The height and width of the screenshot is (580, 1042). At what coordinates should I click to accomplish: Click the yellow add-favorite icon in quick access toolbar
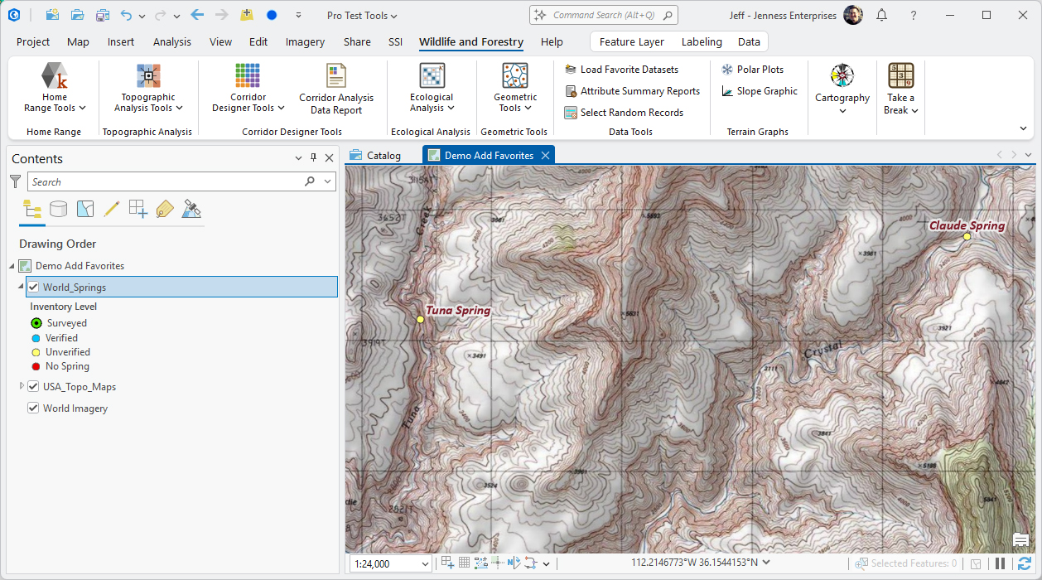tap(247, 15)
